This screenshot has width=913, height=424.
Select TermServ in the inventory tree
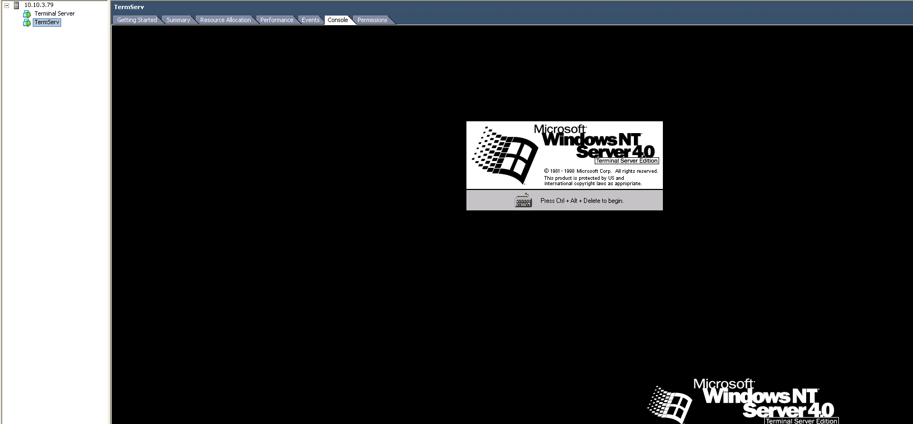(47, 22)
